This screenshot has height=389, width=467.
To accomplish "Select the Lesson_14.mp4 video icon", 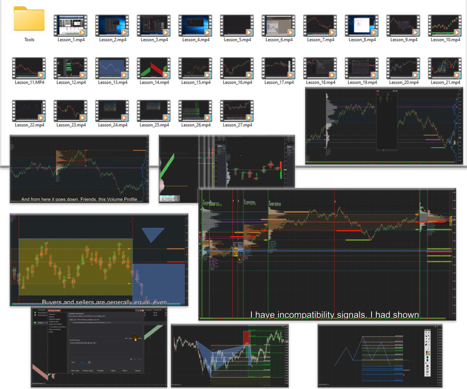I will (x=153, y=68).
